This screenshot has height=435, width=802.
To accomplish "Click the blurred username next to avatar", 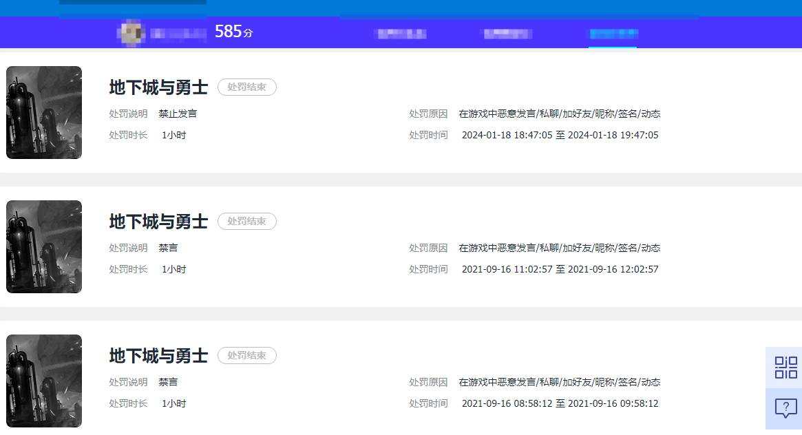I will [178, 34].
